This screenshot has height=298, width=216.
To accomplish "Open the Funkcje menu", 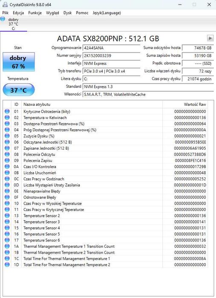I will 35,13.
